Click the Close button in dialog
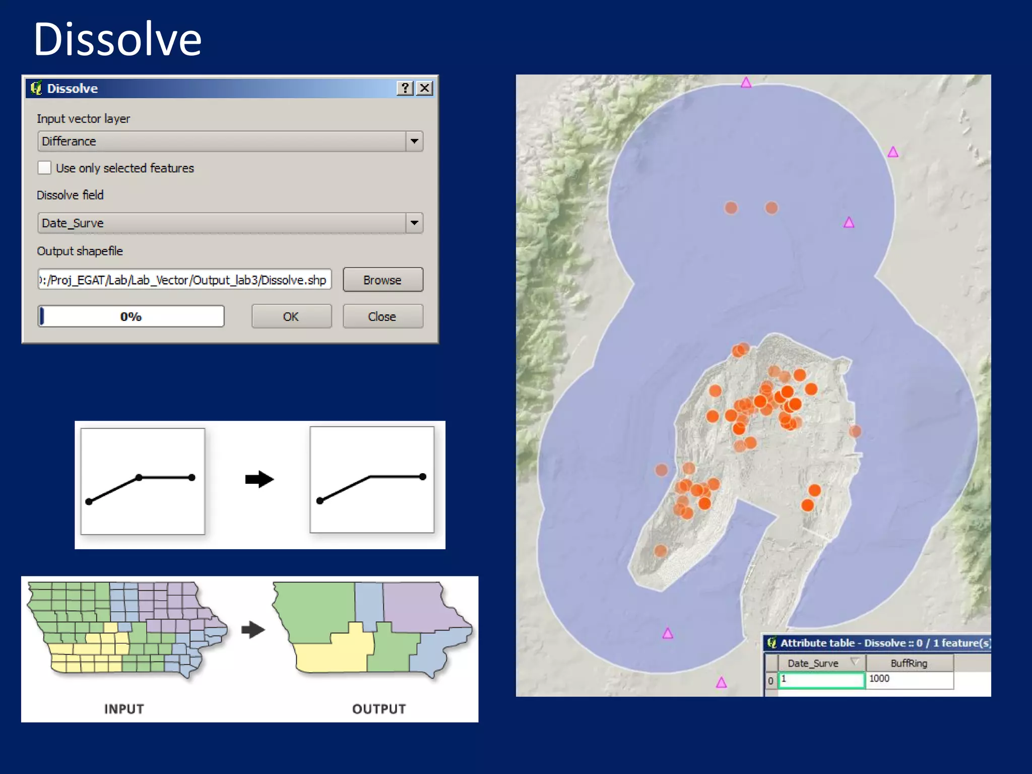Screen dimensions: 1032x774 click(382, 316)
